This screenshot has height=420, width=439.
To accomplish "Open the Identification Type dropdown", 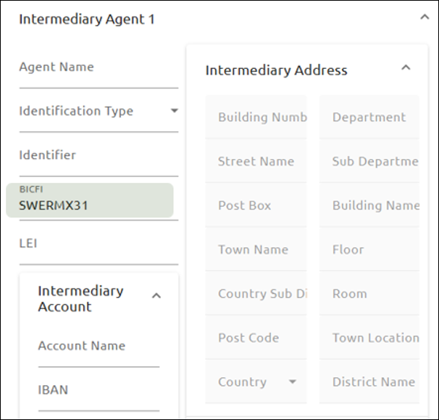I will click(x=99, y=111).
